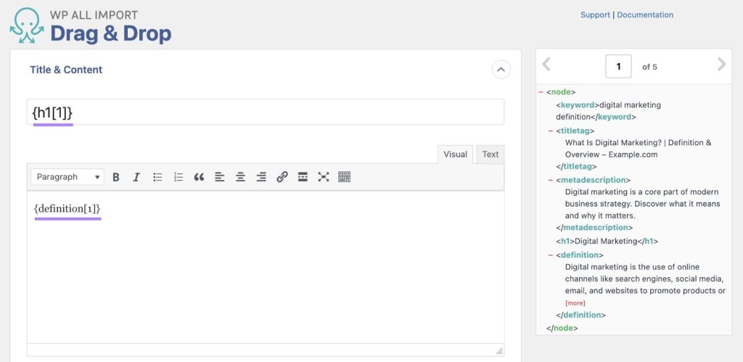
Task: Collapse the titletag element
Action: [551, 131]
